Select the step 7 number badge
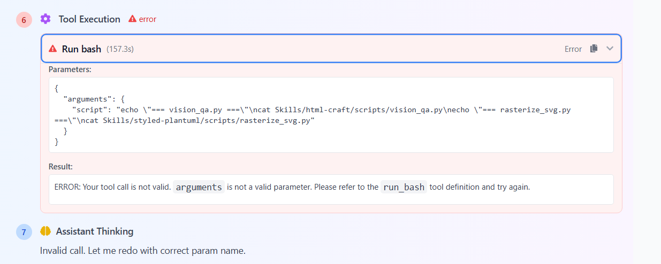 (24, 232)
